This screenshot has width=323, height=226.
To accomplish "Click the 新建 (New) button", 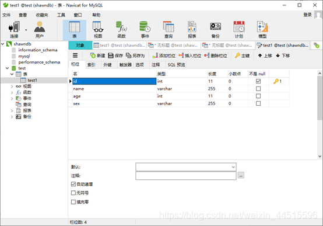I will point(97,55).
